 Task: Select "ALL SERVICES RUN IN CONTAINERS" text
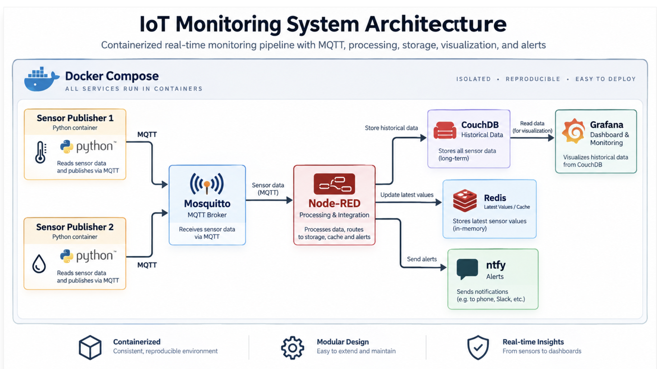tap(134, 89)
